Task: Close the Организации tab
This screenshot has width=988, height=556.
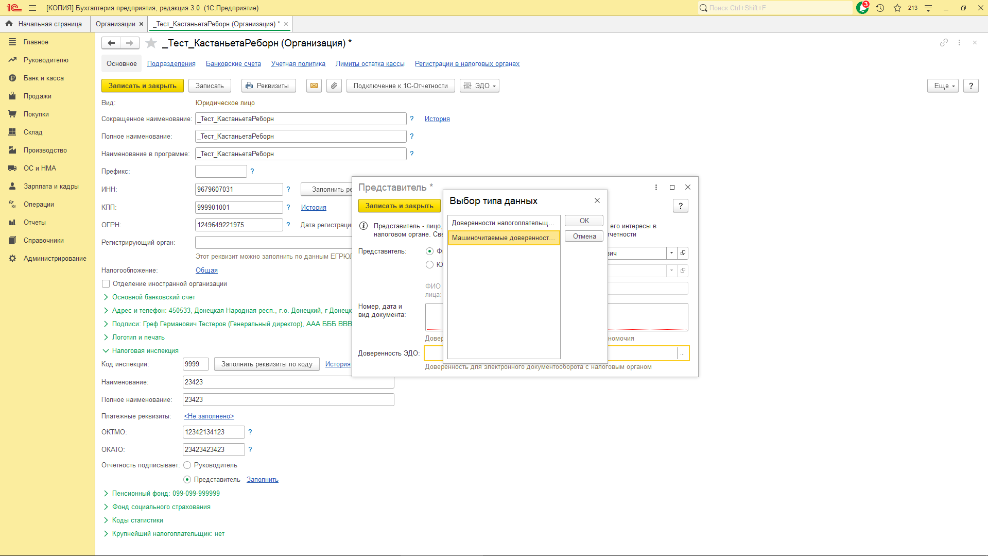Action: click(x=141, y=24)
